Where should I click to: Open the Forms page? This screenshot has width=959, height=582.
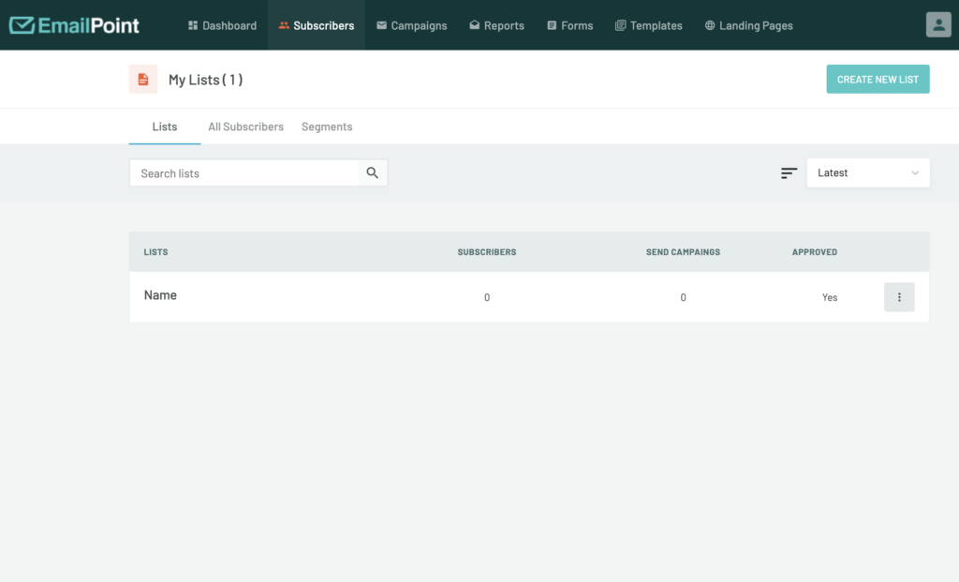pyautogui.click(x=569, y=25)
